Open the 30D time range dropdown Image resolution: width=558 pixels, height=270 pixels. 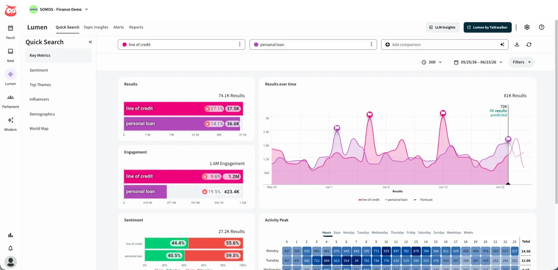432,62
